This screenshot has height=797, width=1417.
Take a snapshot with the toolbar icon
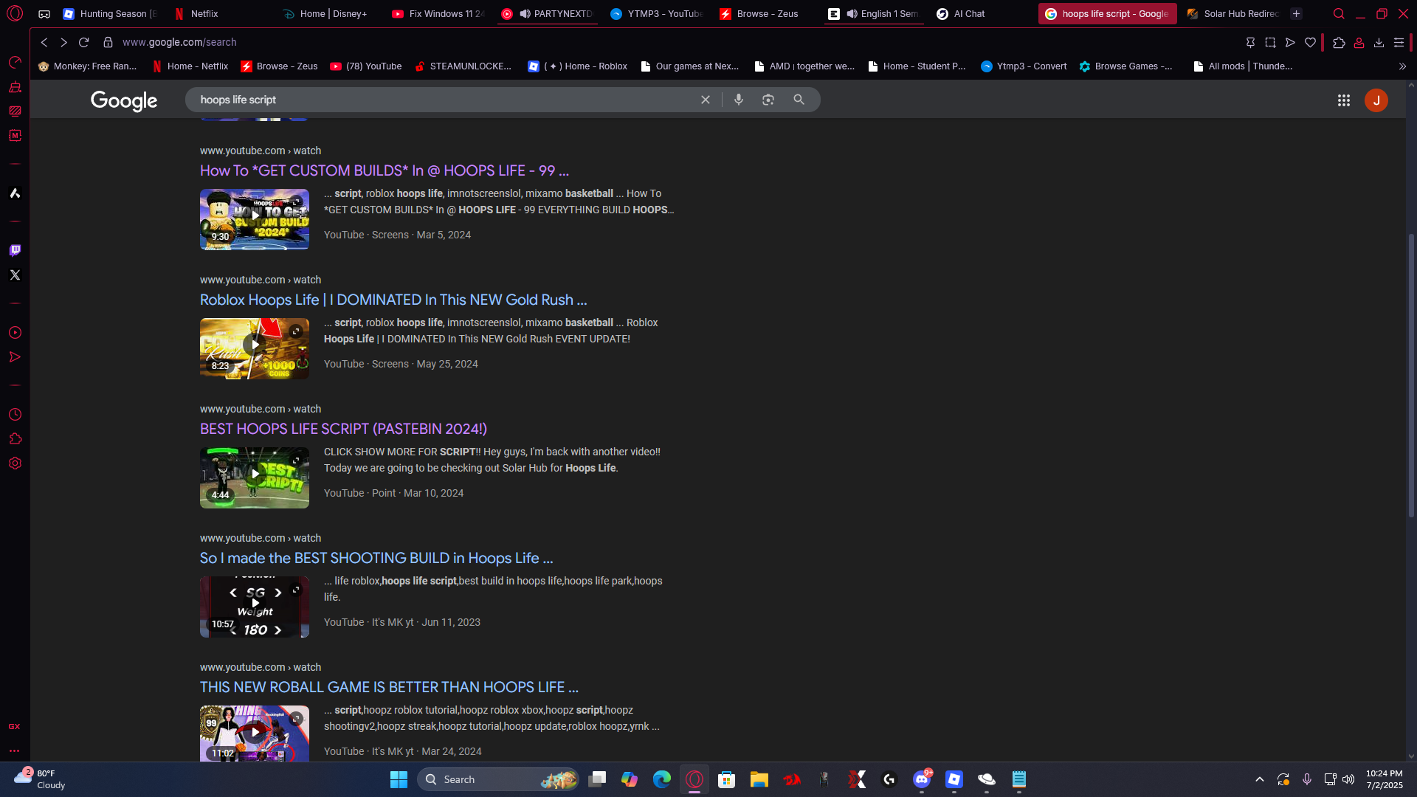point(1270,43)
